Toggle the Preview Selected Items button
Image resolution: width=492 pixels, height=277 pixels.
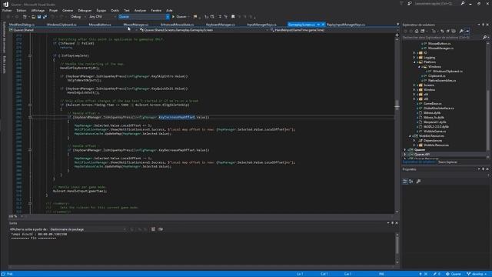pyautogui.click(x=467, y=31)
